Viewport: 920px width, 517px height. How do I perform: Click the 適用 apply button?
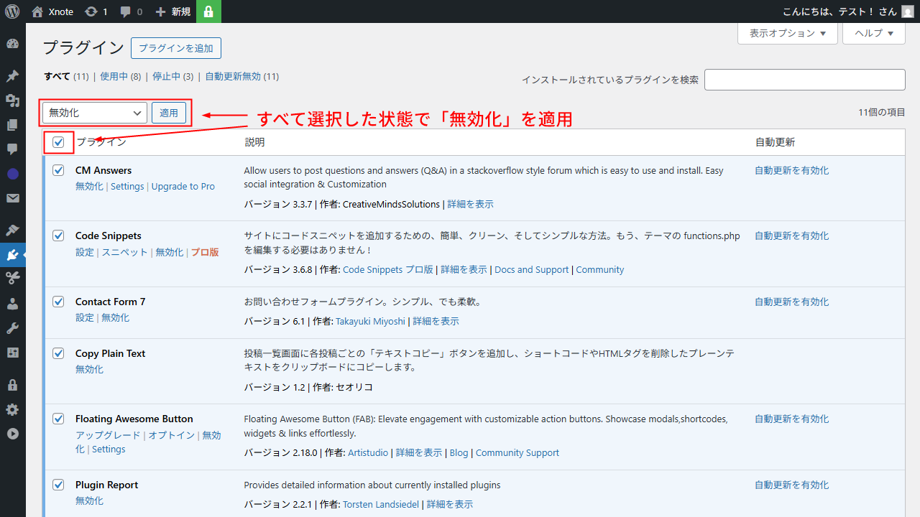click(169, 113)
